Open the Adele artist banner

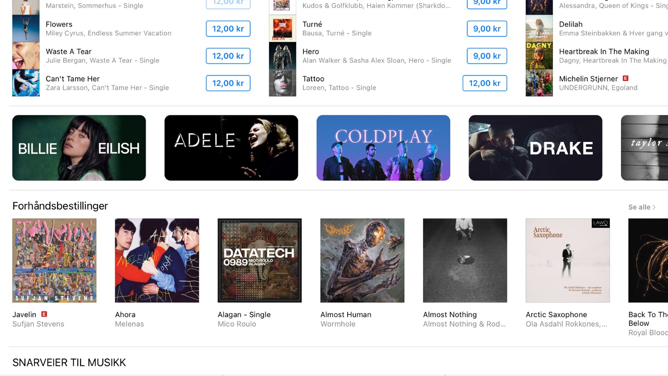(231, 148)
